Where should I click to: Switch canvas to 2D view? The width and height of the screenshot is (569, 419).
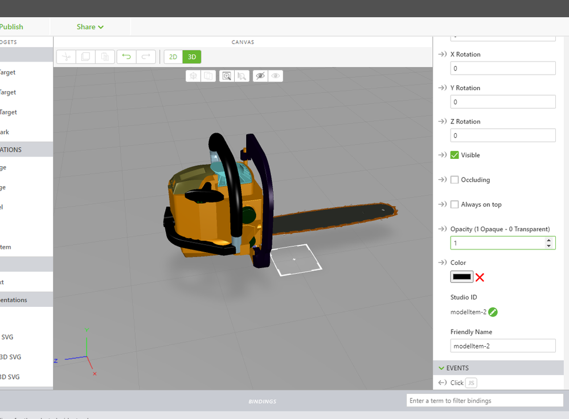(173, 57)
